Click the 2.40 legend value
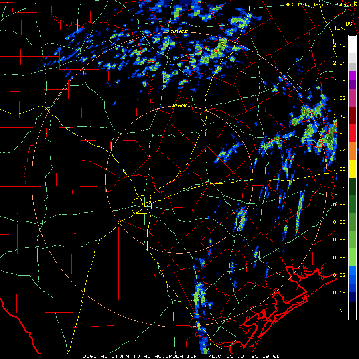The image size is (359, 359). [x=339, y=45]
